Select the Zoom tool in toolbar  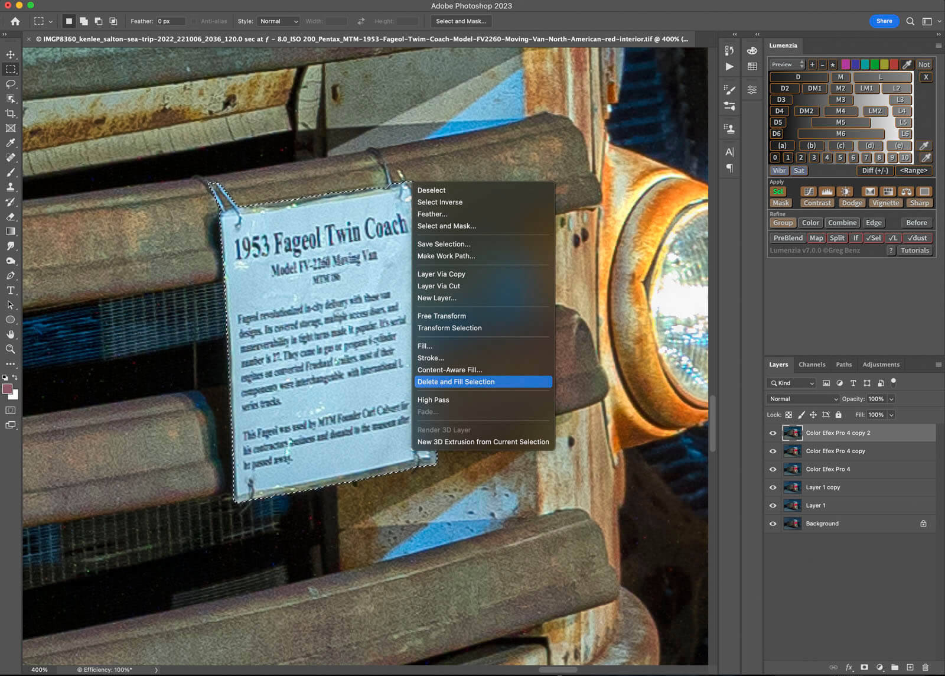point(11,349)
